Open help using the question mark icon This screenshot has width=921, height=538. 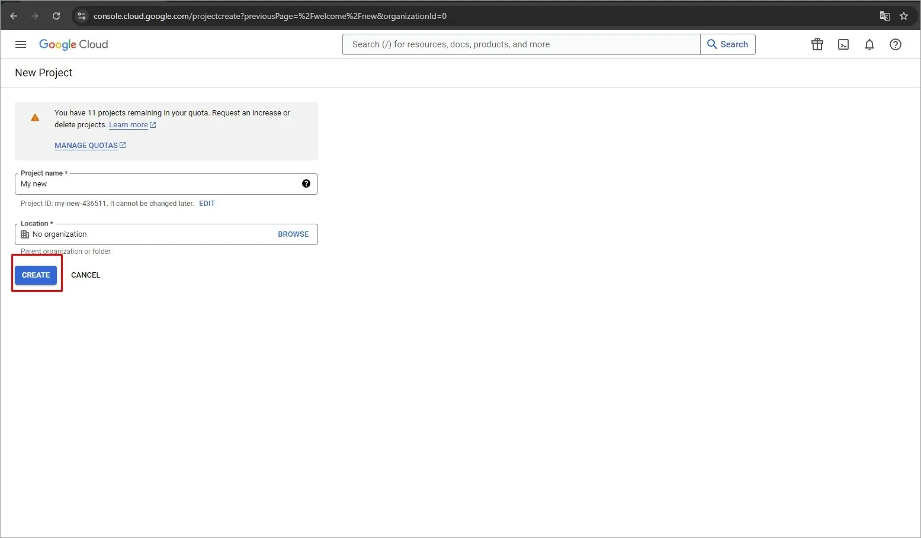tap(895, 44)
